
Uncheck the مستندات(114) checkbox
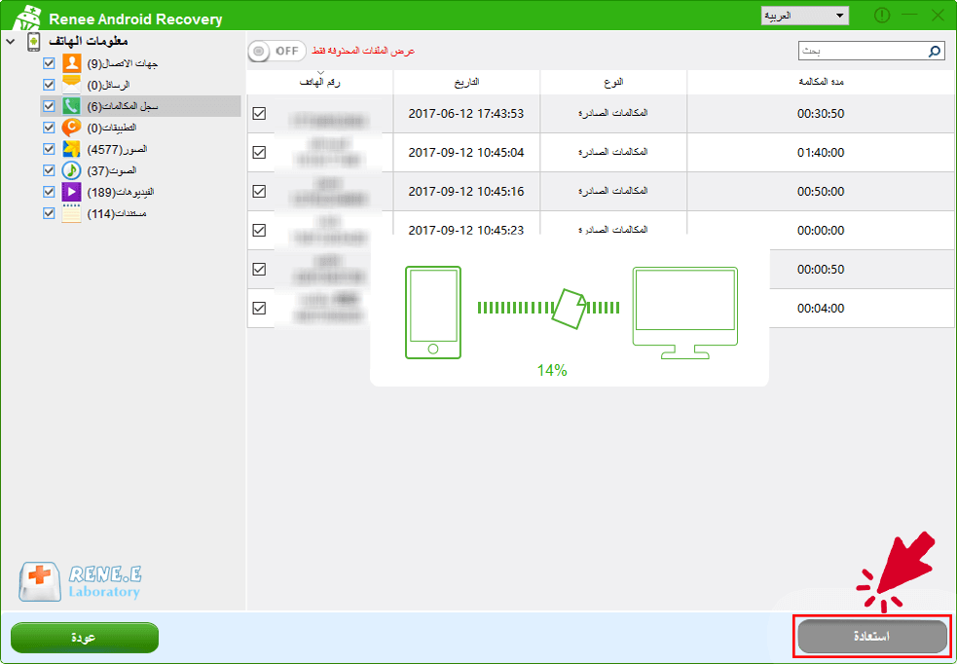(x=49, y=213)
